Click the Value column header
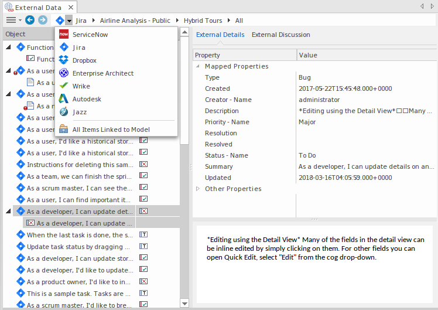Image resolution: width=438 pixels, height=310 pixels. (308, 55)
